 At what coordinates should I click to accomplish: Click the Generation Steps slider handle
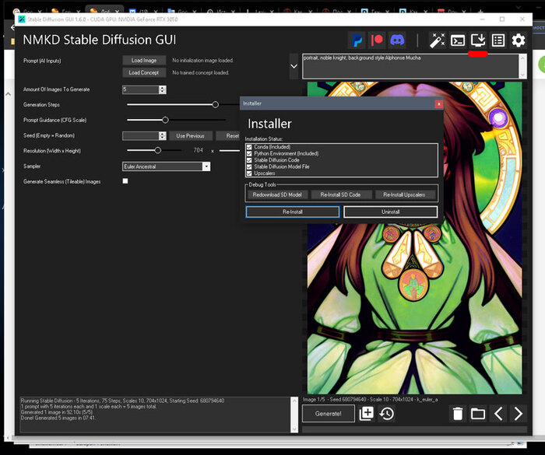coord(215,104)
